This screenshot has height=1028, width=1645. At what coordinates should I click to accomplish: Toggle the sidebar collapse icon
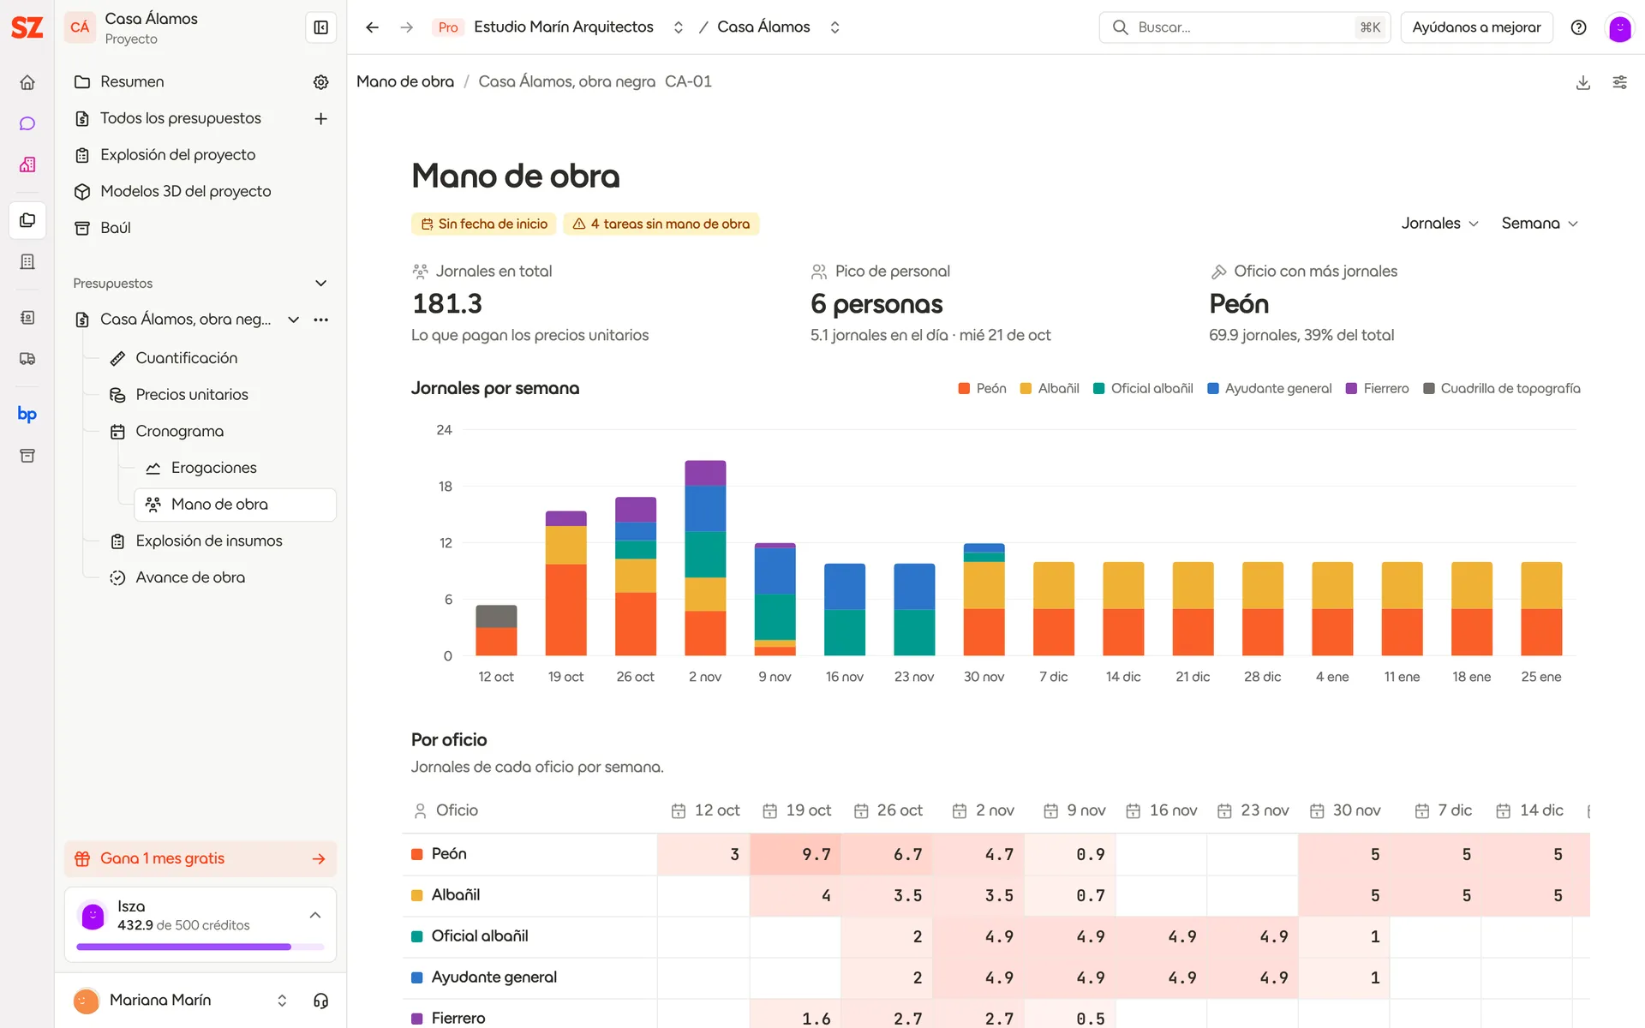[x=321, y=27]
